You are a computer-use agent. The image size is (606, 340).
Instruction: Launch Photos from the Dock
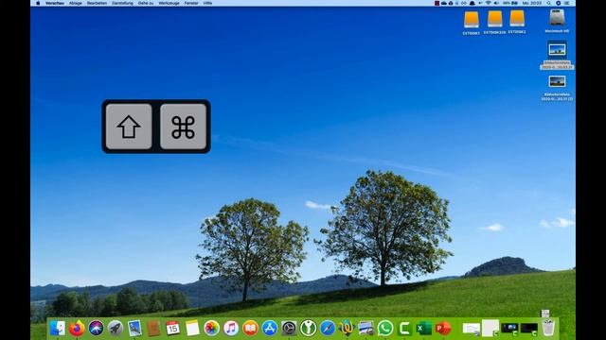[211, 328]
